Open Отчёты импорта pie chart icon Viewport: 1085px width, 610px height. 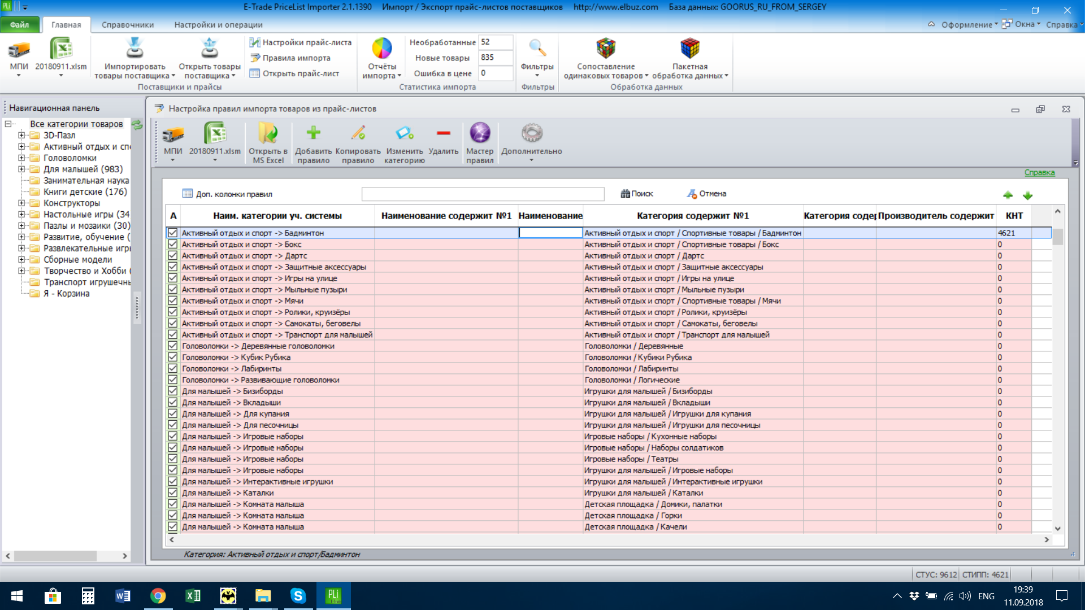click(382, 49)
